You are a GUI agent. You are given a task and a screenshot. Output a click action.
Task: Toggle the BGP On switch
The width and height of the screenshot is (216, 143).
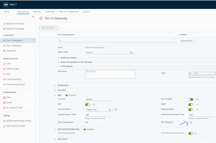click(x=88, y=105)
